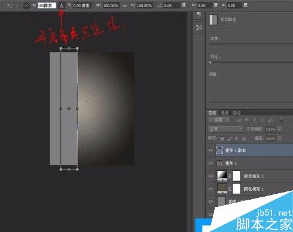Select the 渐变填充 1 layer mask

[237, 176]
